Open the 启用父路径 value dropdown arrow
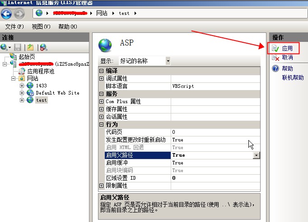 tap(257, 155)
